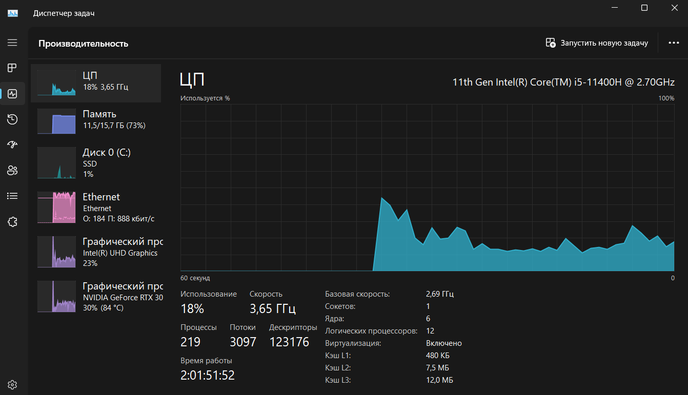Image resolution: width=688 pixels, height=395 pixels.
Task: Click the L2 cache value '7,5 МБ'
Action: 438,368
